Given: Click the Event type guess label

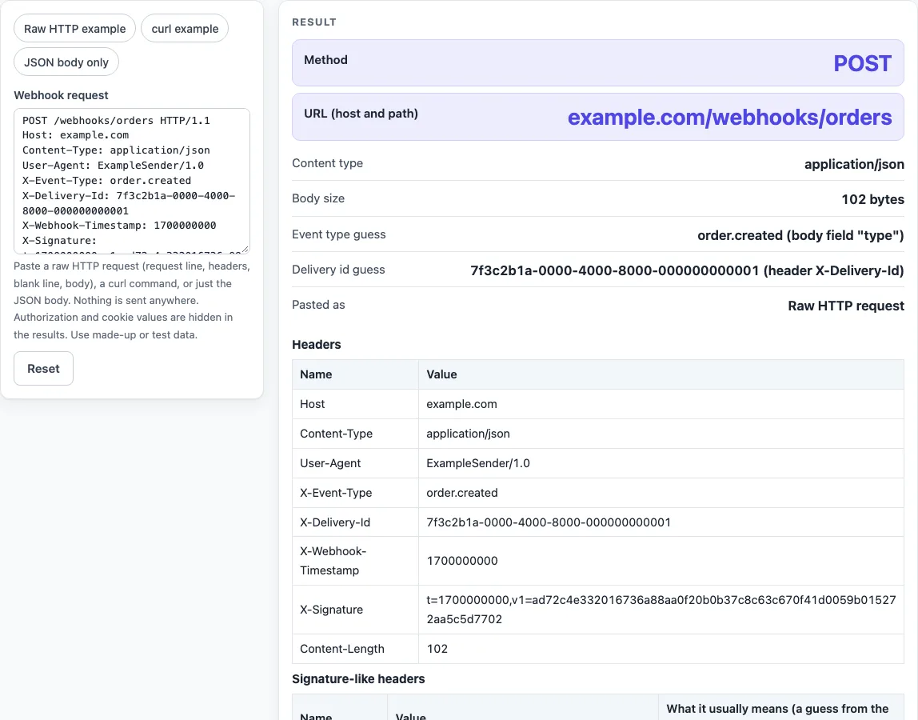Looking at the screenshot, I should 338,234.
